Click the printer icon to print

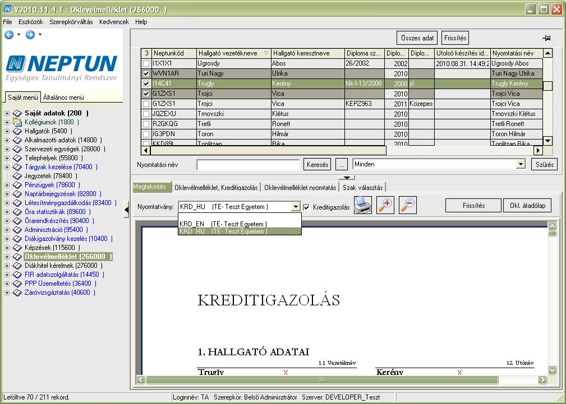pos(363,205)
